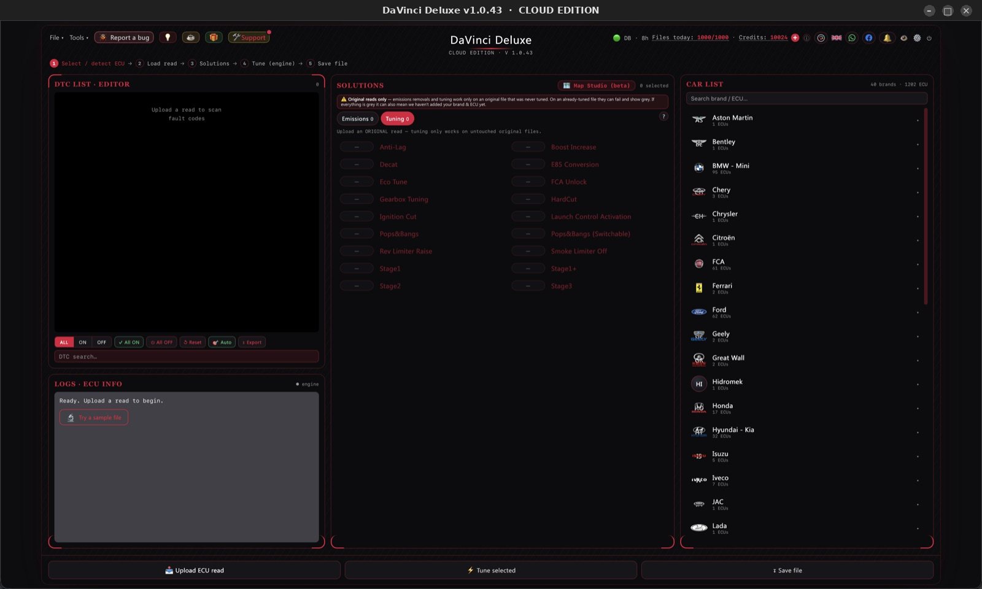982x589 pixels.
Task: Expand the Great Wall brand row
Action: coord(805,360)
